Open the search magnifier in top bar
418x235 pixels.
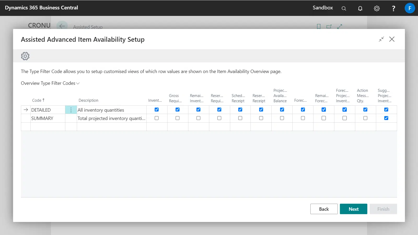tap(344, 8)
